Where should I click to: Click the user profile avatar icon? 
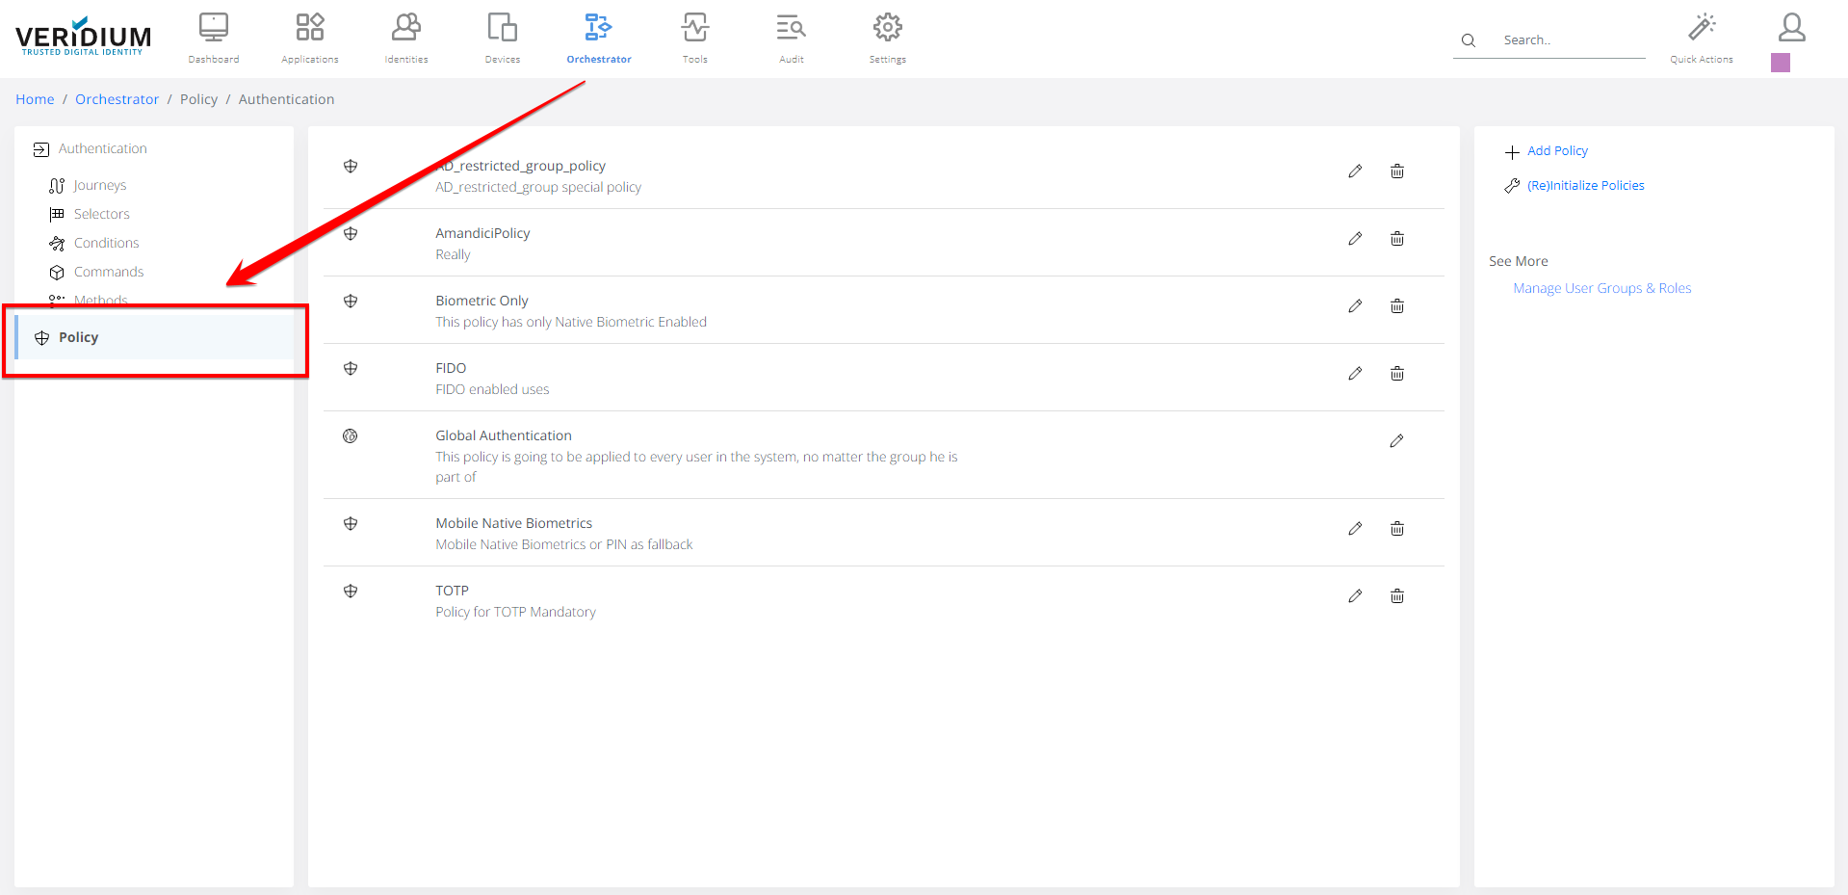[1791, 27]
